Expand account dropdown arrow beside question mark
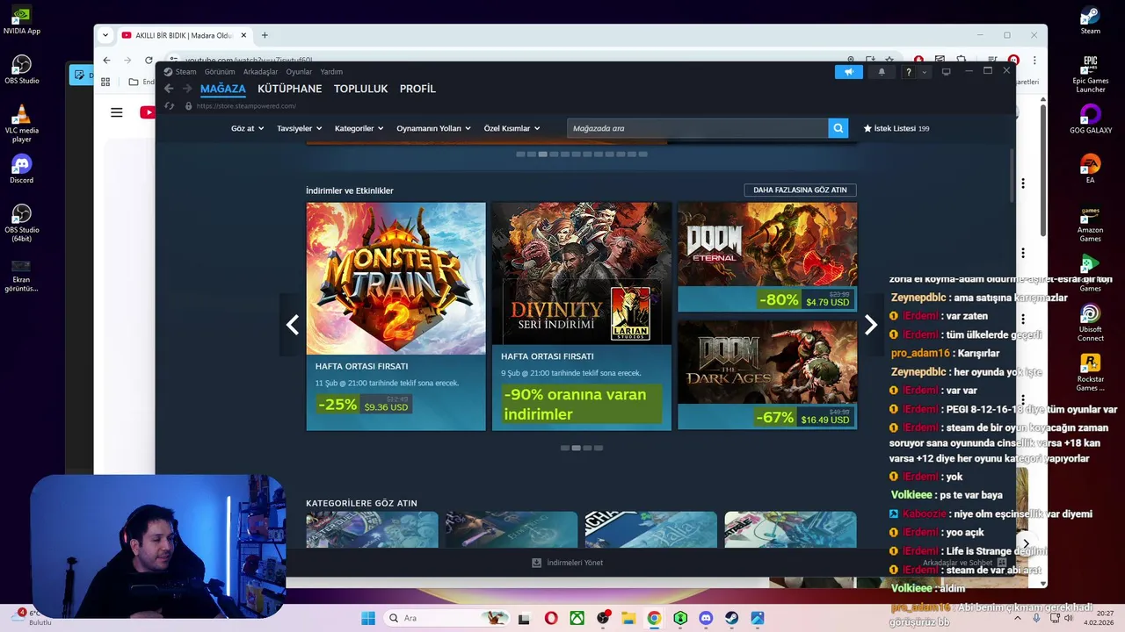 click(x=924, y=72)
